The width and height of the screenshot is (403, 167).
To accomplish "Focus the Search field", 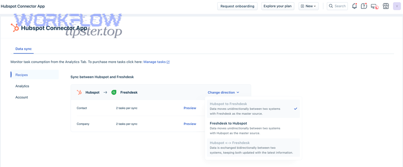I will click(337, 6).
